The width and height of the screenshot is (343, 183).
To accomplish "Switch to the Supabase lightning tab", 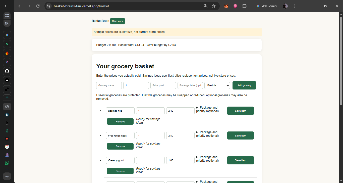I will pyautogui.click(x=7, y=44).
